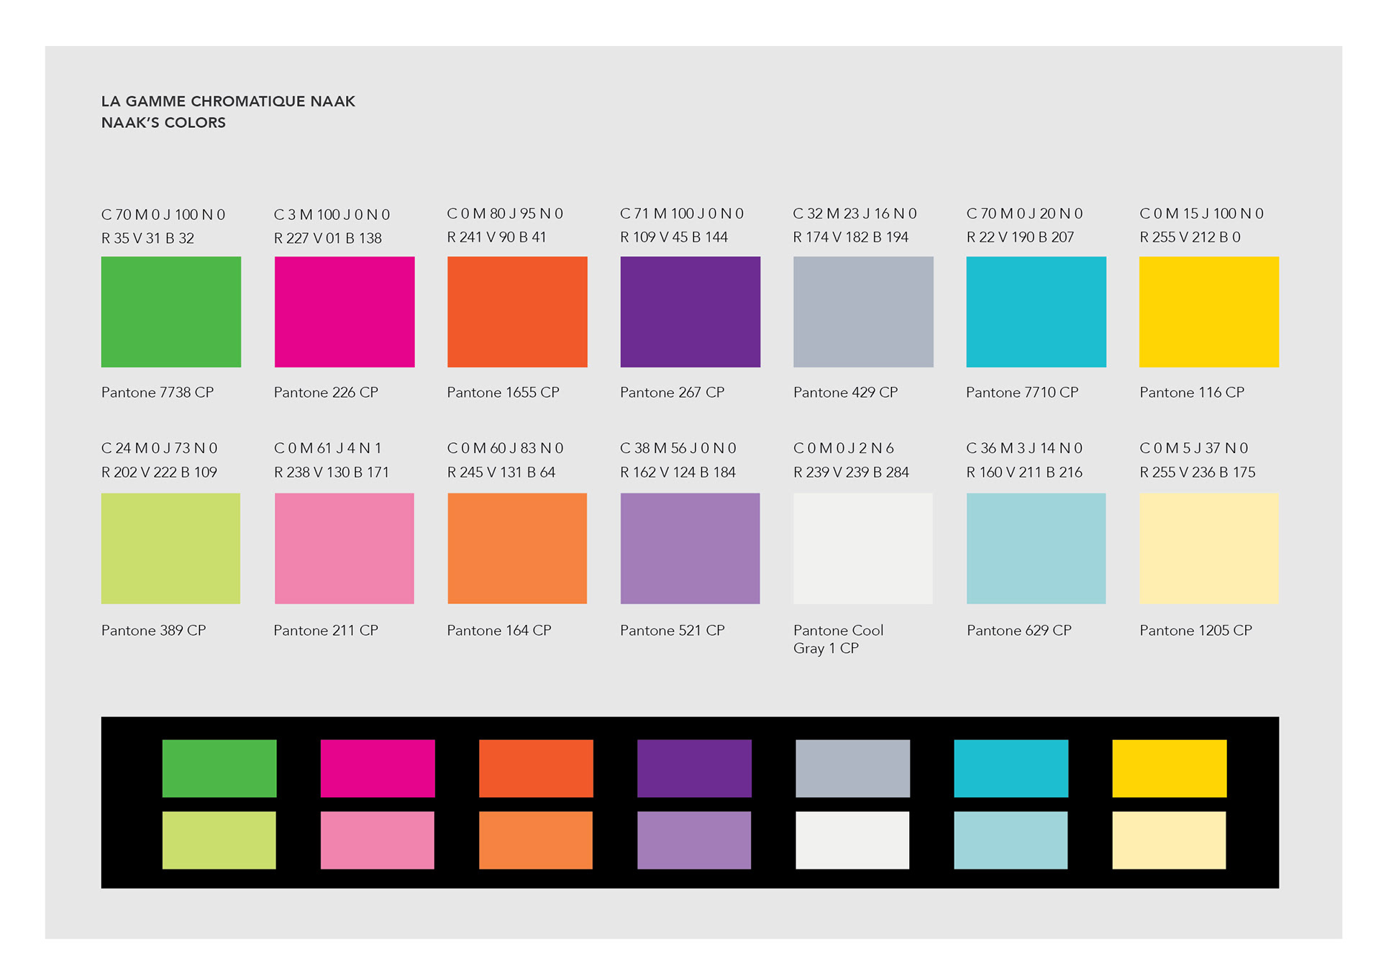The height and width of the screenshot is (978, 1381).
Task: Click the RGB value 'R 255 V 236 B 175'
Action: tap(1198, 472)
